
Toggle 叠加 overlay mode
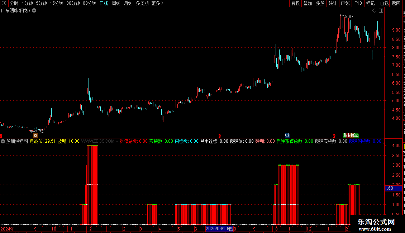(308, 3)
